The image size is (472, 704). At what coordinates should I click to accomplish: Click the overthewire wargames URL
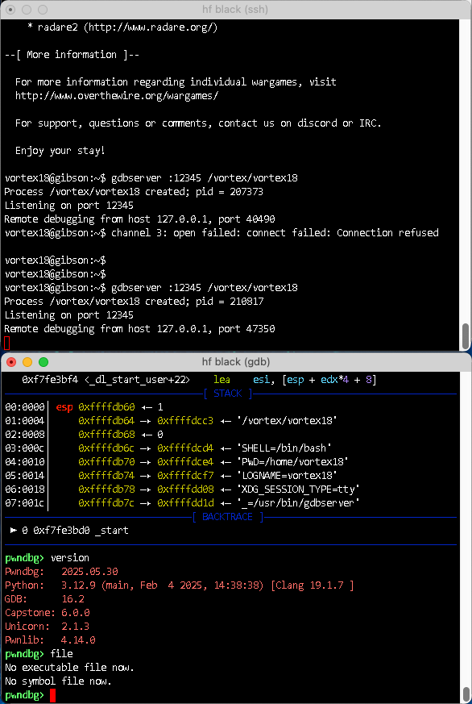click(x=117, y=96)
